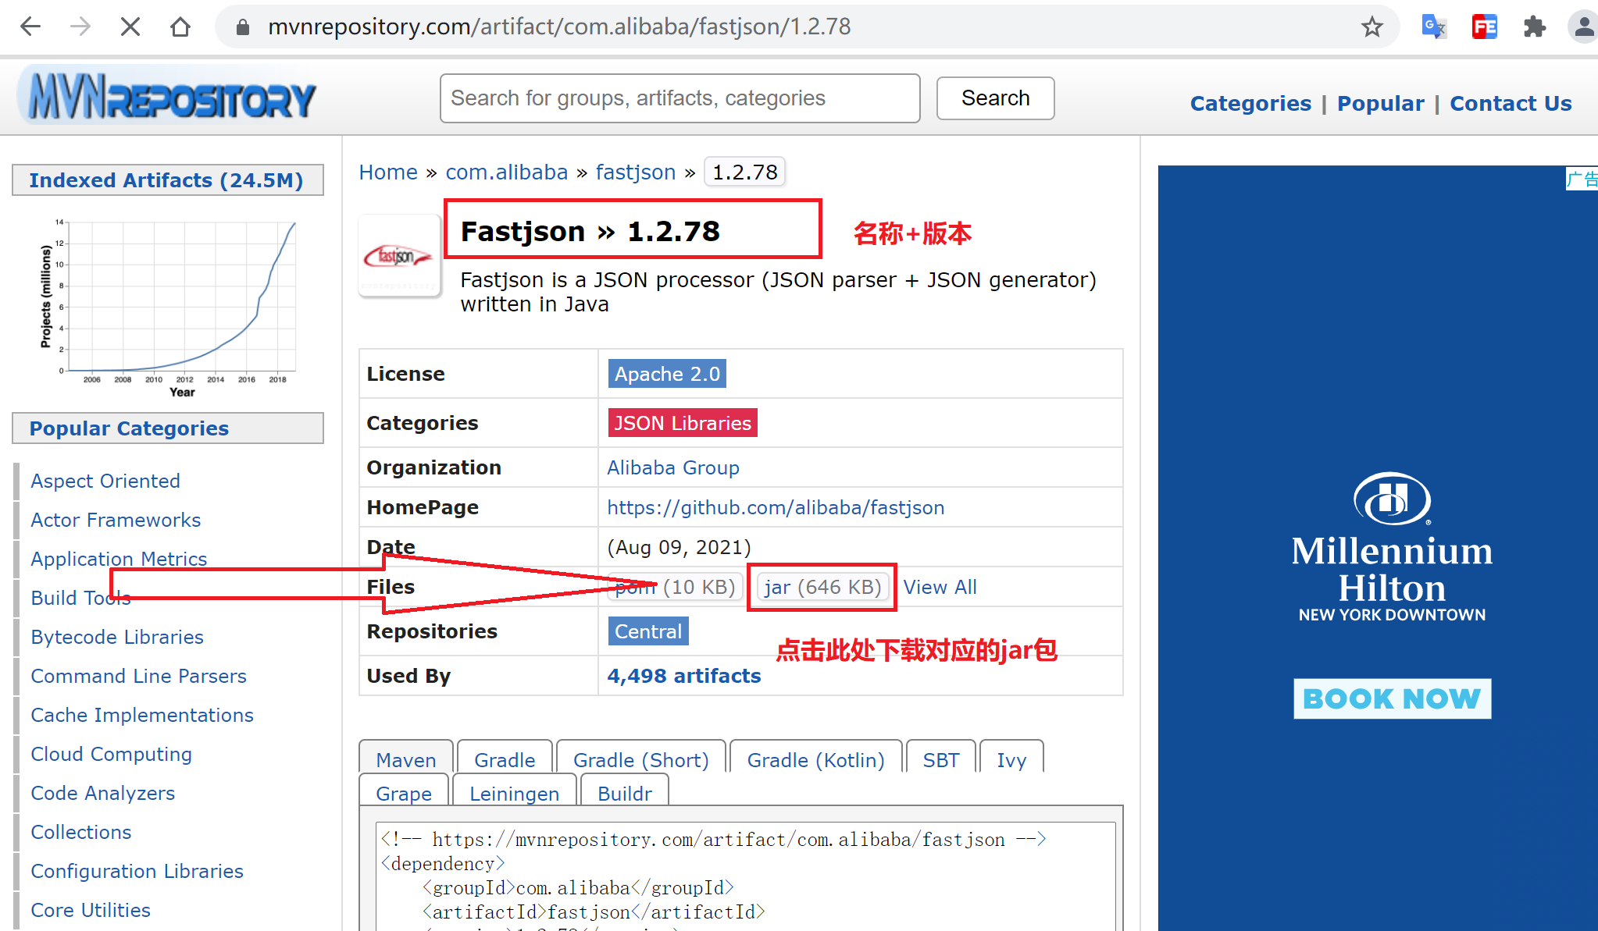Click the Fastjson project logo image
This screenshot has width=1598, height=931.
click(399, 256)
